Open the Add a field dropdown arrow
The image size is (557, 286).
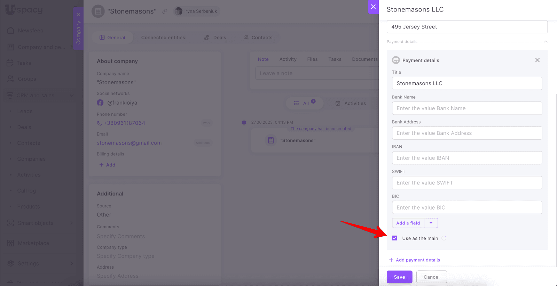[x=431, y=223]
